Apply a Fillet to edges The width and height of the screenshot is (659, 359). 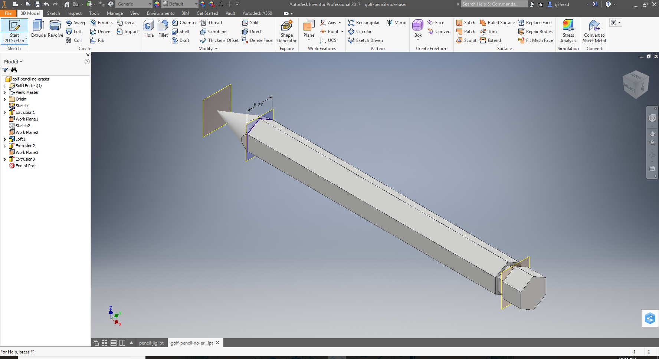pyautogui.click(x=163, y=29)
